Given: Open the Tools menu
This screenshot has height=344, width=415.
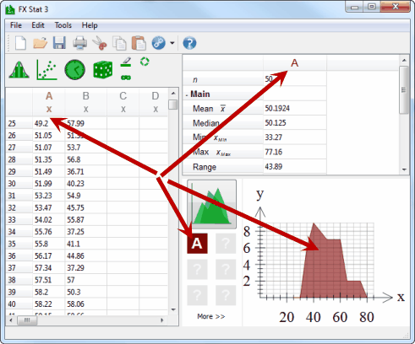Looking at the screenshot, I should [x=63, y=25].
